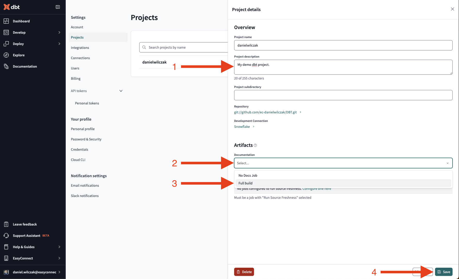459x279 pixels.
Task: Open the GitHub repository link
Action: [x=265, y=112]
